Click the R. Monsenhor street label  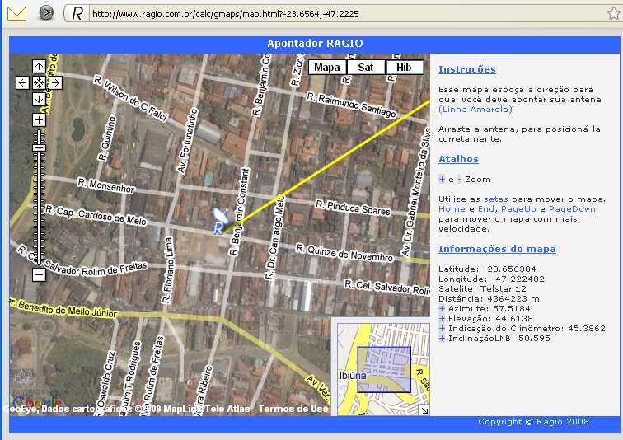tap(106, 185)
